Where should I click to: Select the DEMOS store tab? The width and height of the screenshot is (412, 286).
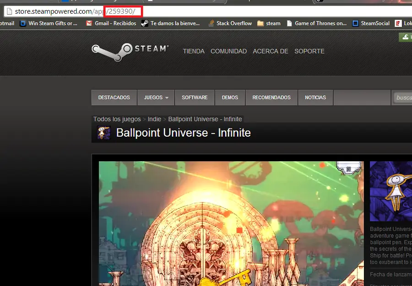tap(230, 97)
